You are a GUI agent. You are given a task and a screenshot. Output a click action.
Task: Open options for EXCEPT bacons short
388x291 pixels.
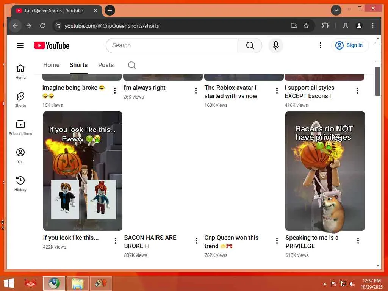click(357, 91)
